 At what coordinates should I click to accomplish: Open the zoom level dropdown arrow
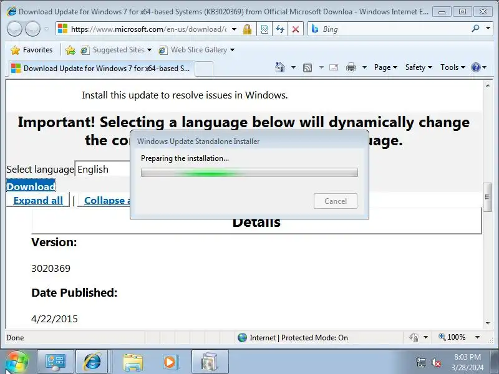[477, 337]
